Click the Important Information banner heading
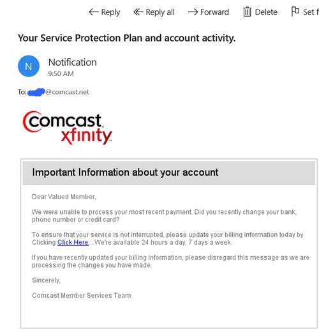Image resolution: width=319 pixels, height=336 pixels. [x=125, y=172]
